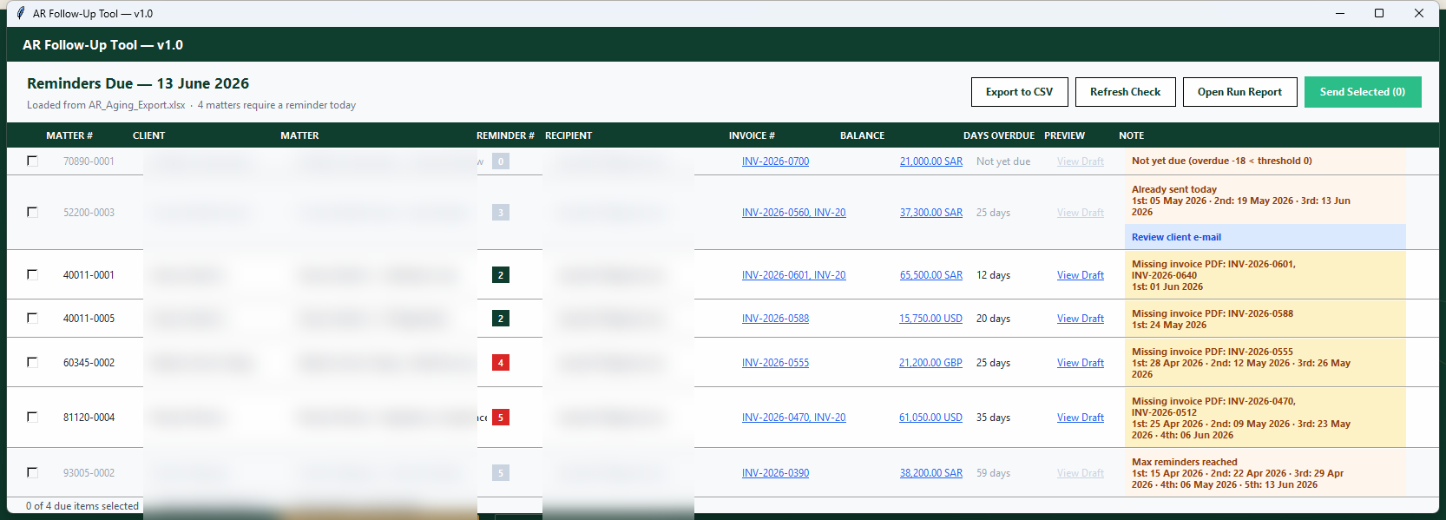View Draft for matter 60345-0002
Viewport: 1446px width, 520px height.
[1081, 363]
